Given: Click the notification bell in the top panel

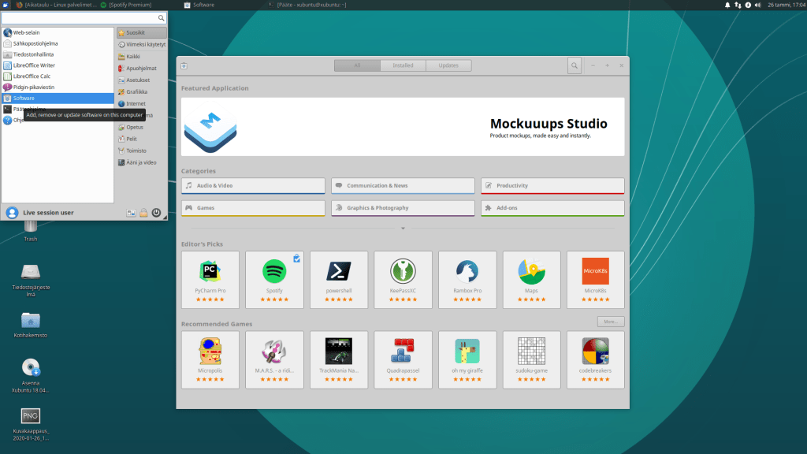Looking at the screenshot, I should pyautogui.click(x=727, y=5).
